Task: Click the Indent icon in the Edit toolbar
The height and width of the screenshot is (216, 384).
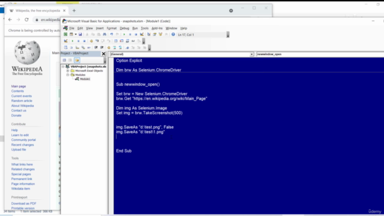Action: pyautogui.click(x=96, y=47)
